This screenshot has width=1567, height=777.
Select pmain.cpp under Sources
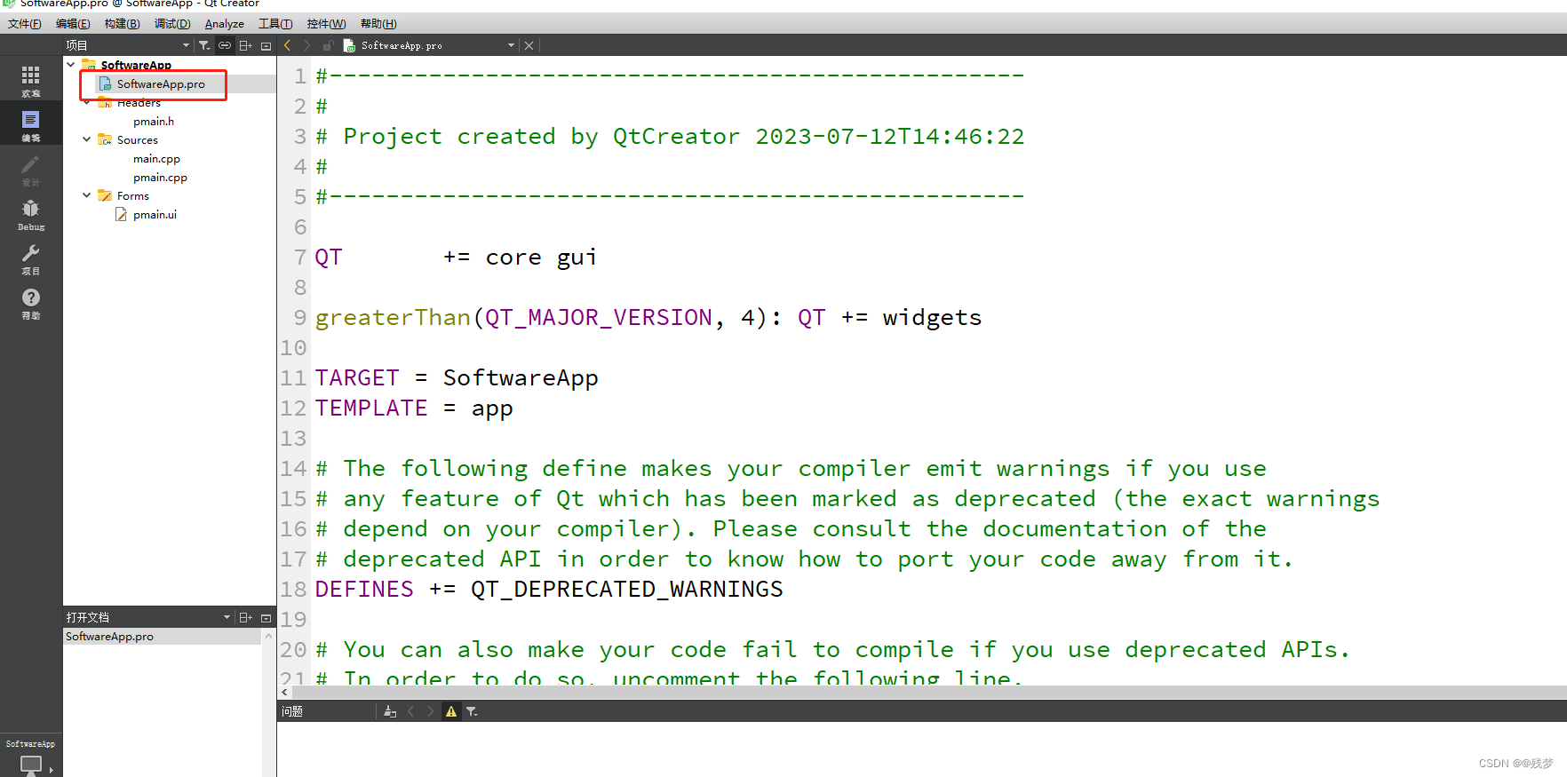coord(160,178)
